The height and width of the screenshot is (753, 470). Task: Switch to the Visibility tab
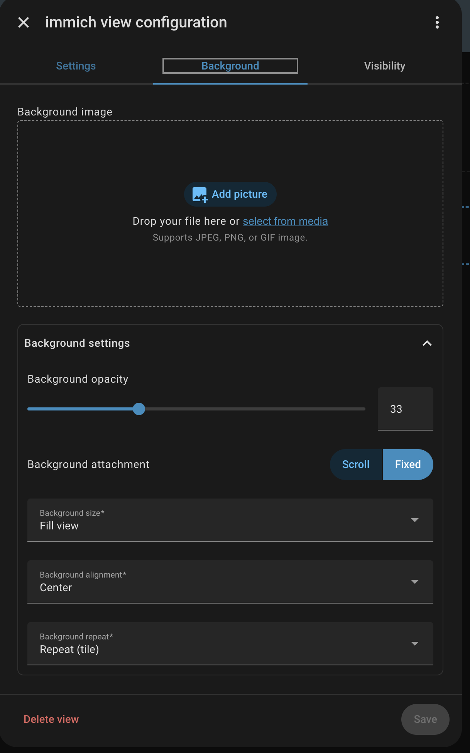click(384, 66)
